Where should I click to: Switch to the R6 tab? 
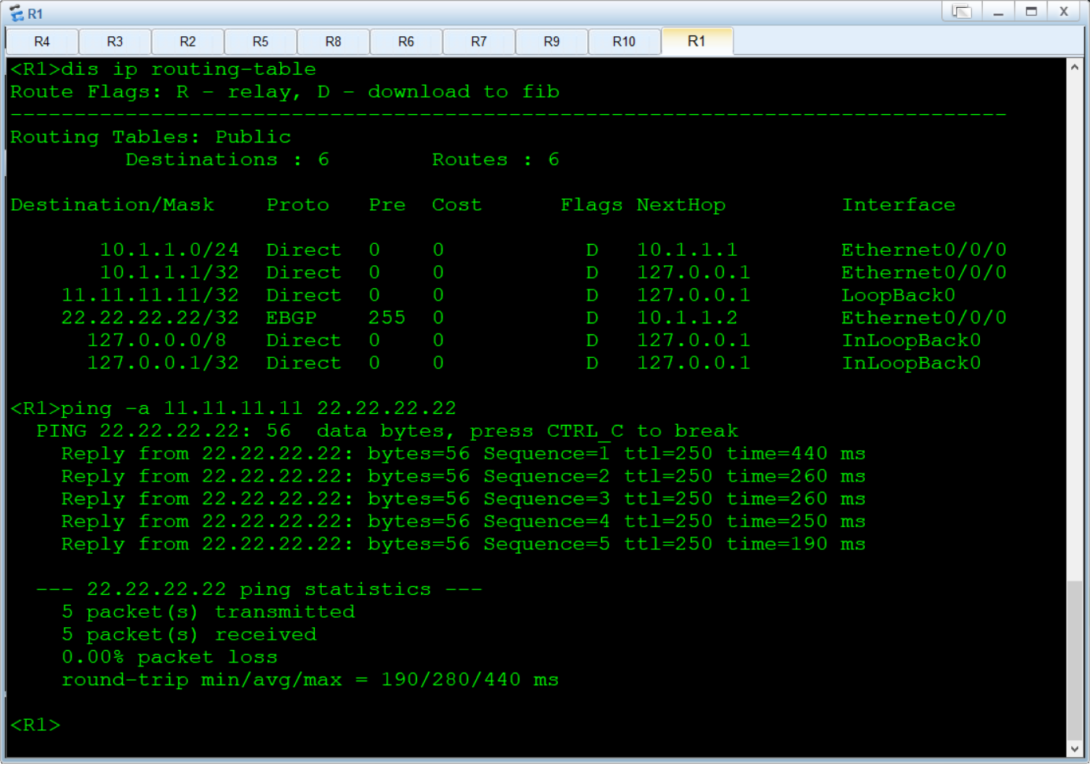coord(406,41)
